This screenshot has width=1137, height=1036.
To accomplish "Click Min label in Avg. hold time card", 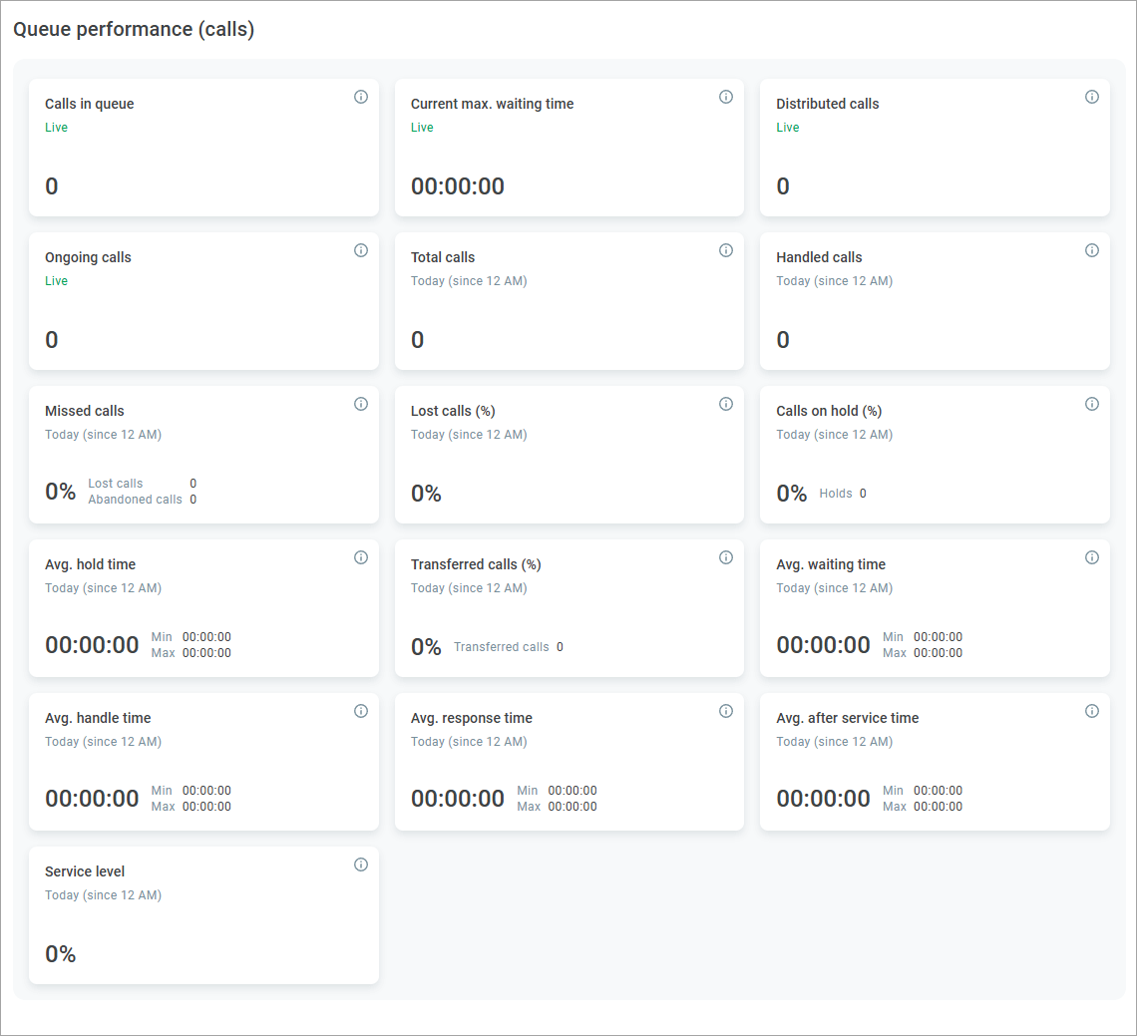I will [x=162, y=636].
